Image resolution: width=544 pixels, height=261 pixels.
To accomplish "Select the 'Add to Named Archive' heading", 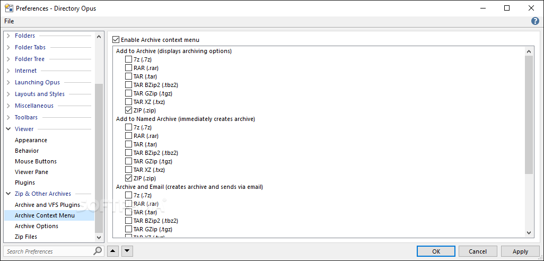I will pyautogui.click(x=186, y=119).
